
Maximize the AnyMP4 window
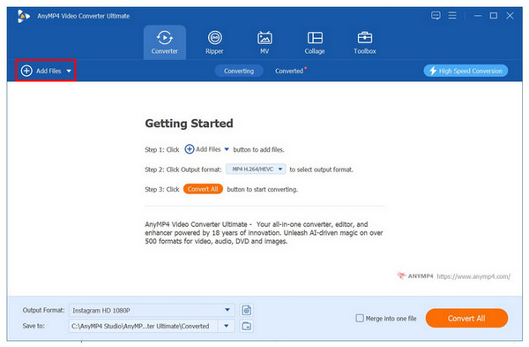pos(494,16)
